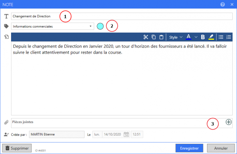237x154 pixels.
Task: Open the Informations commerciales category dropdown
Action: point(53,26)
